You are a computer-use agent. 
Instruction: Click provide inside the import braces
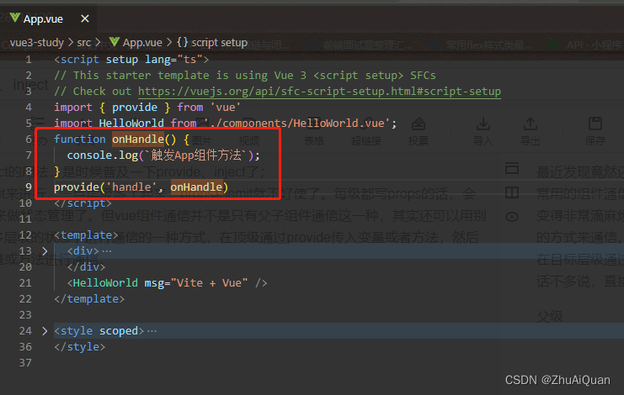tap(135, 108)
